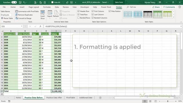183x103 pixels.
Task: Switch to Developer ribbon tab
Action: click(x=85, y=7)
